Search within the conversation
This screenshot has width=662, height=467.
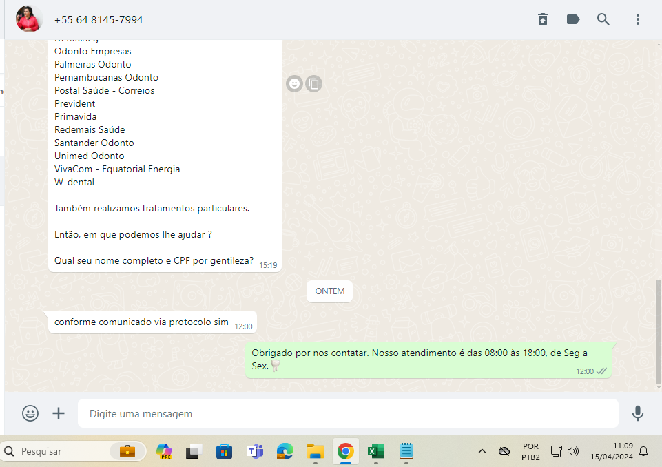(x=603, y=19)
